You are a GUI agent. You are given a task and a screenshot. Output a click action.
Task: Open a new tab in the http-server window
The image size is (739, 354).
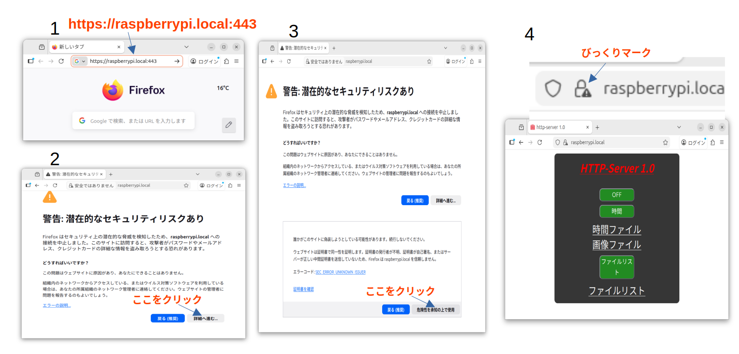click(x=597, y=127)
